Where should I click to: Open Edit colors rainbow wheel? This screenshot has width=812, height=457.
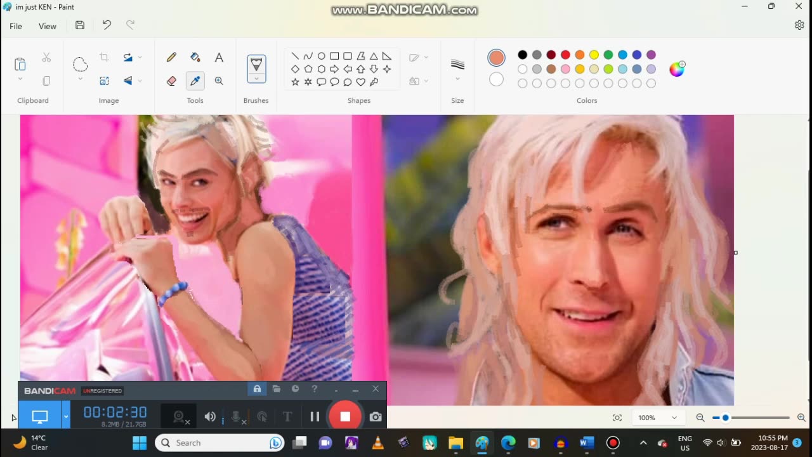(677, 69)
